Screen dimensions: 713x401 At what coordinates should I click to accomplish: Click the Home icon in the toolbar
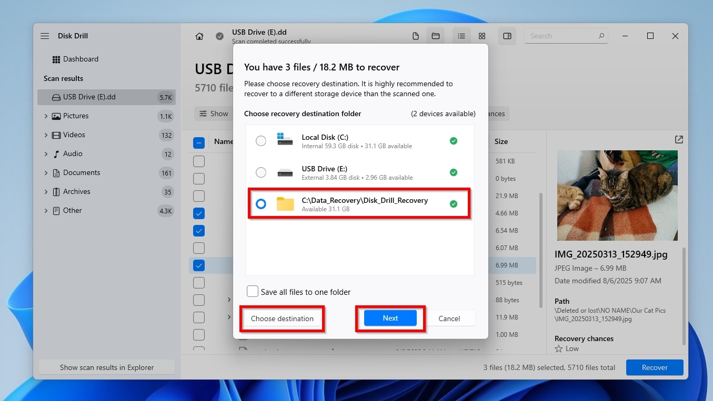tap(199, 36)
